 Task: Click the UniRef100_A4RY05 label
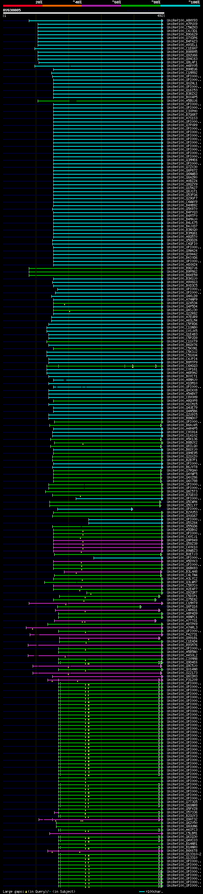tap(182, 66)
